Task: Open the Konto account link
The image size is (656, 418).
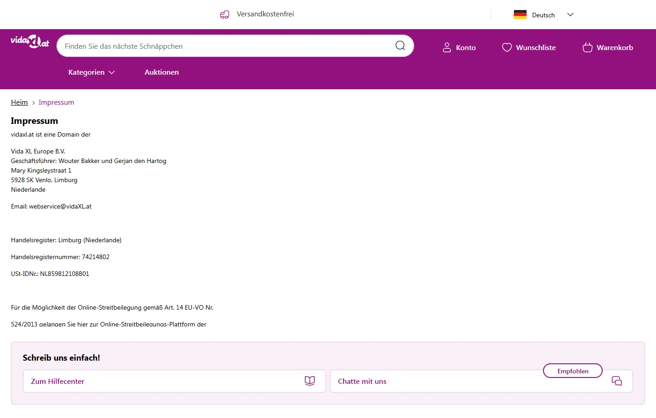Action: [459, 47]
